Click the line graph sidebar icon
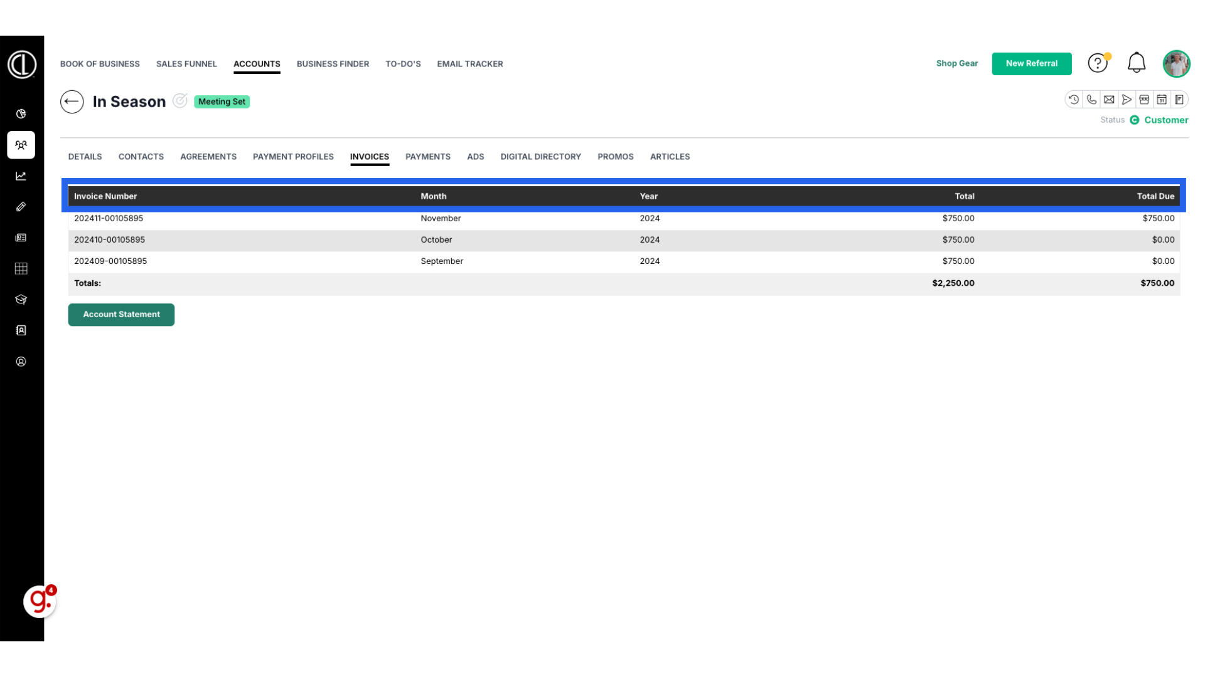The width and height of the screenshot is (1205, 677). click(x=21, y=176)
